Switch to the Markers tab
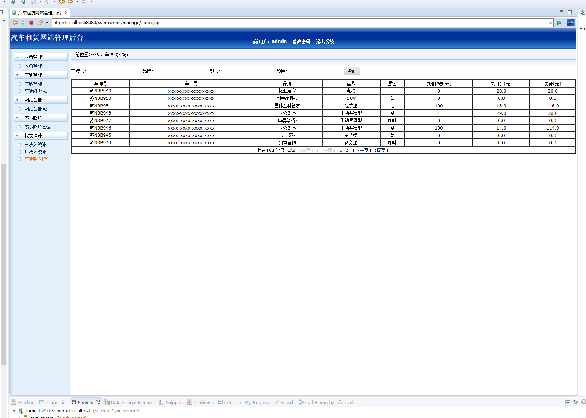This screenshot has height=418, width=586. [x=24, y=402]
